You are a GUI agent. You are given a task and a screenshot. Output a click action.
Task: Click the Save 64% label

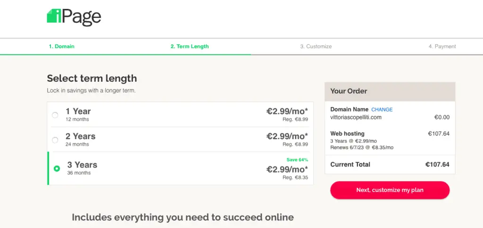(x=297, y=159)
